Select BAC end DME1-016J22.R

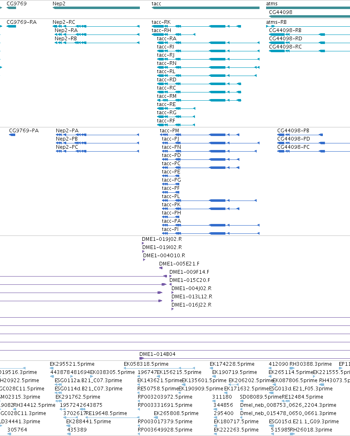click(191, 305)
